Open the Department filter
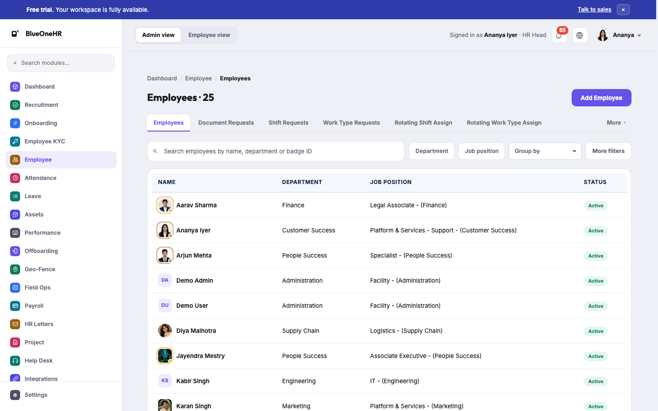Screen dimensions: 658x411 (432, 151)
